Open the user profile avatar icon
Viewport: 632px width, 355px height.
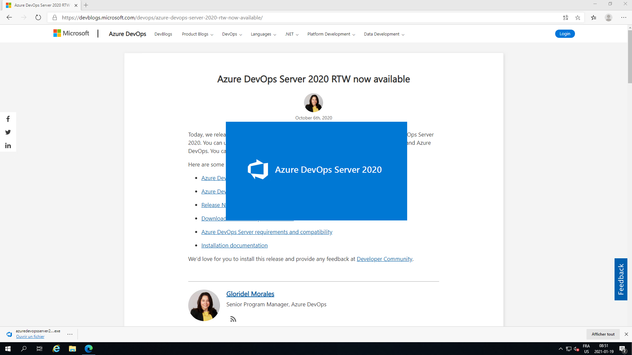click(608, 17)
